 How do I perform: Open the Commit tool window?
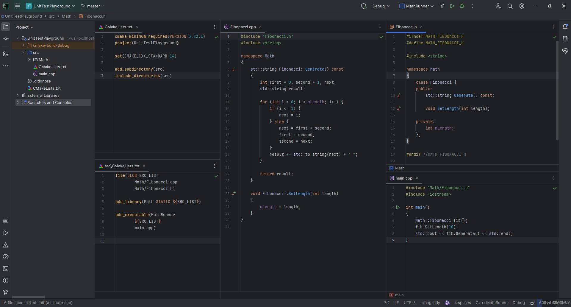click(x=6, y=39)
